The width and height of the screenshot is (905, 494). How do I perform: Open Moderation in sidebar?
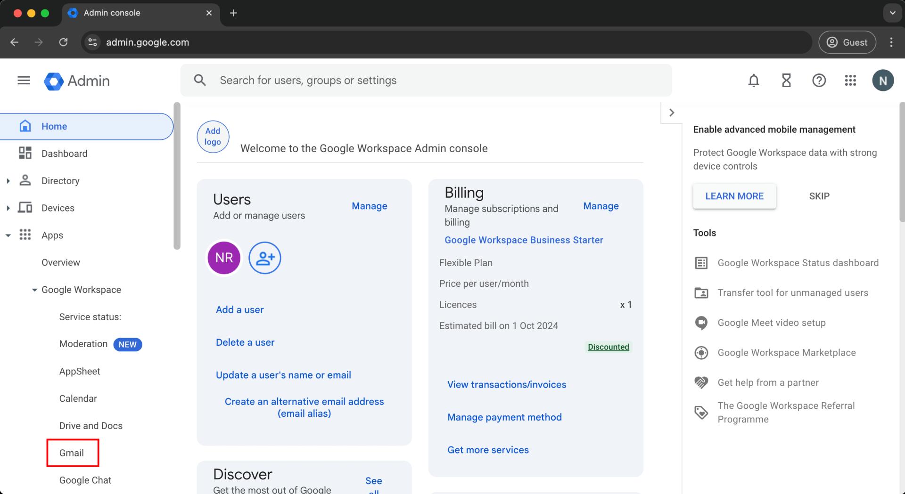tap(83, 344)
